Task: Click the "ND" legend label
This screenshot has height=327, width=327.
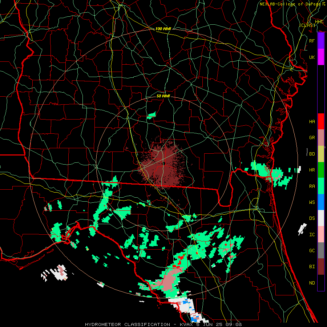Action: tap(312, 283)
